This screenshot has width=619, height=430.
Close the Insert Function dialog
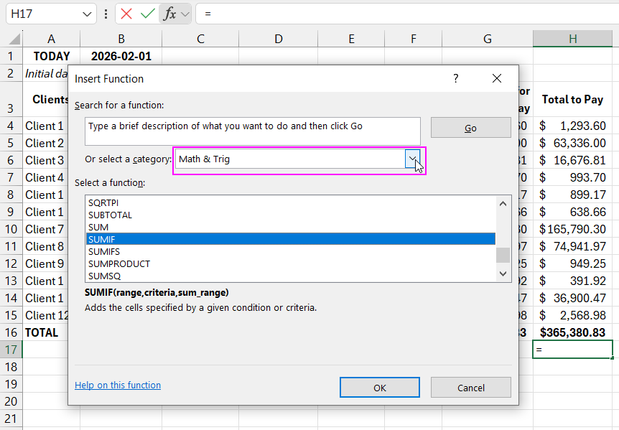[x=496, y=78]
